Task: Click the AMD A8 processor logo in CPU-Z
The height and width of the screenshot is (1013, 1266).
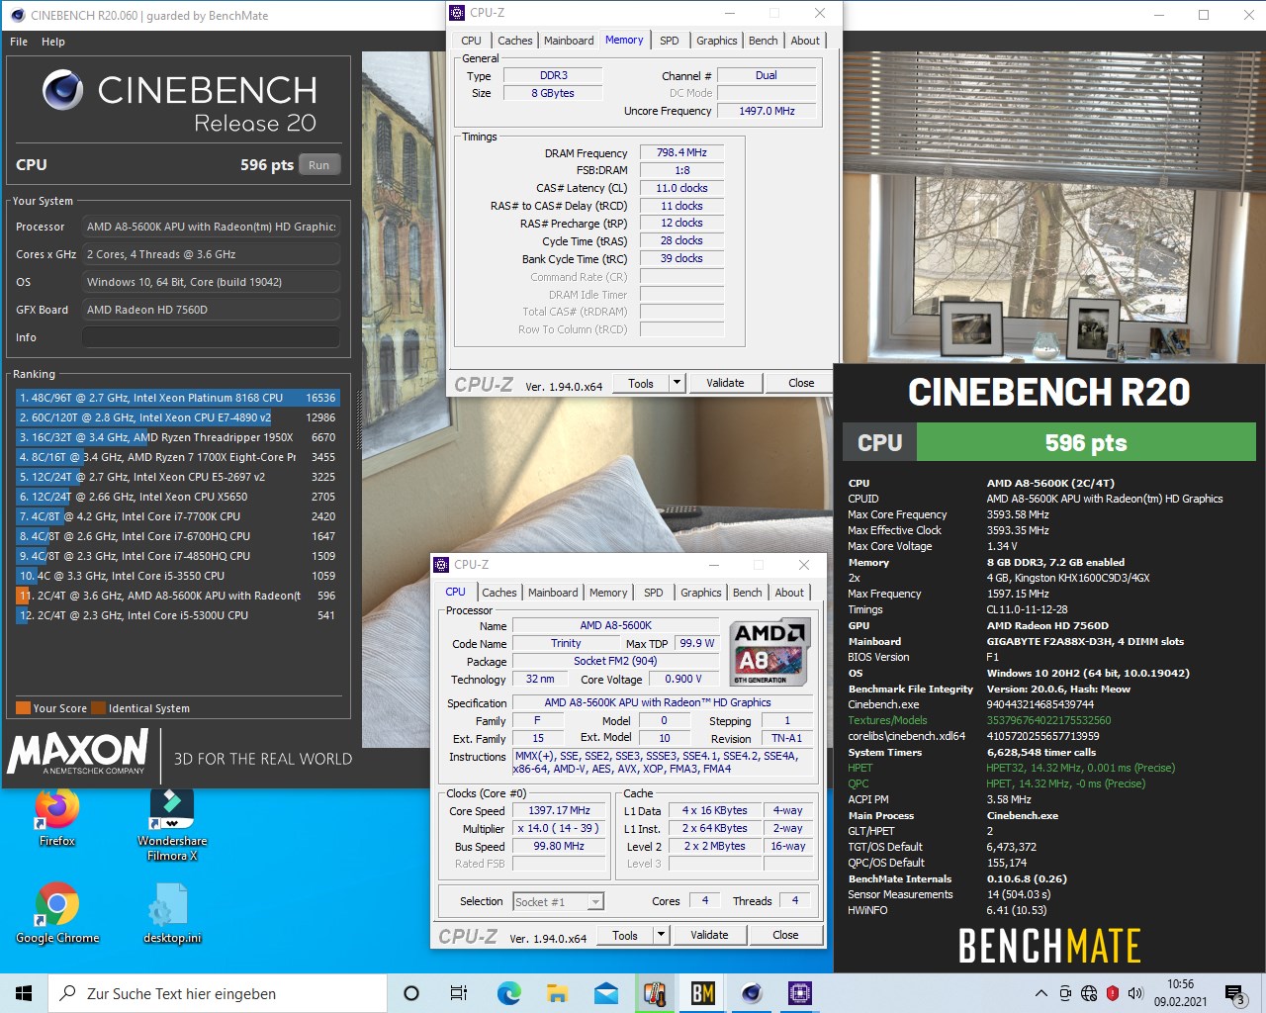Action: coord(769,652)
